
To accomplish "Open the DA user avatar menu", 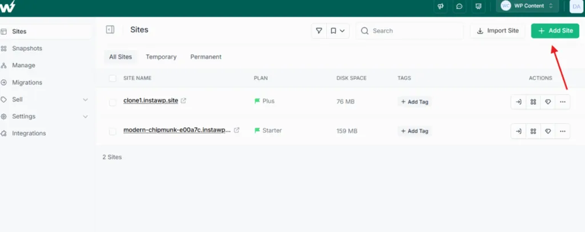I will [576, 6].
